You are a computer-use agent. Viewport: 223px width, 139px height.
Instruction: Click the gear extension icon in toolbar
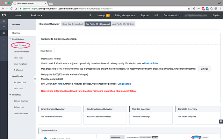click(194, 9)
